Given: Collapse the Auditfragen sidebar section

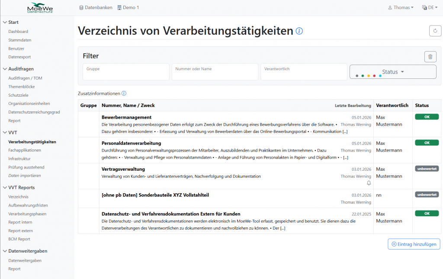Looking at the screenshot, I should pos(5,69).
